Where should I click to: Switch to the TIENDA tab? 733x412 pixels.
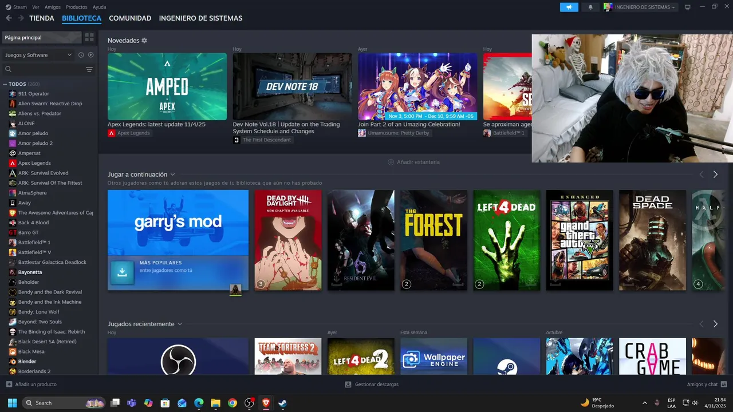(42, 18)
